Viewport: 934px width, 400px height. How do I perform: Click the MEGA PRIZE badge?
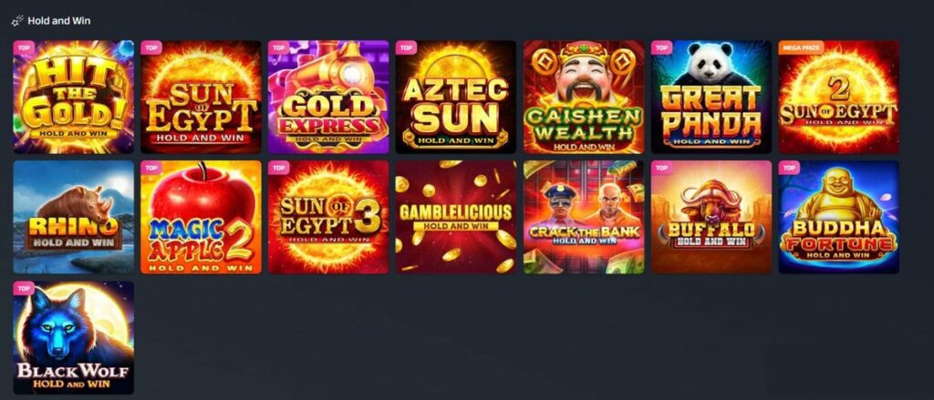tap(801, 47)
